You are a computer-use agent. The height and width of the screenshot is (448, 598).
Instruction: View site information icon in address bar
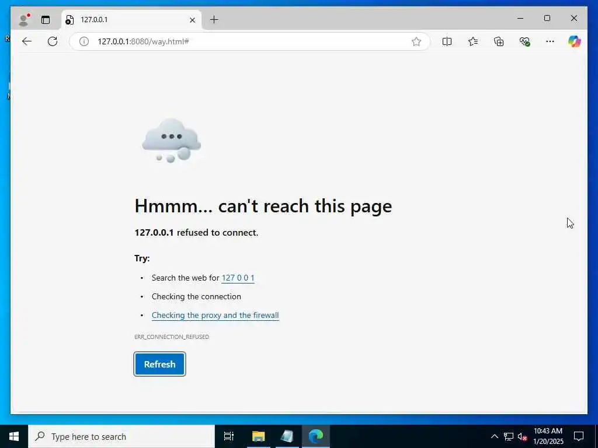(84, 41)
